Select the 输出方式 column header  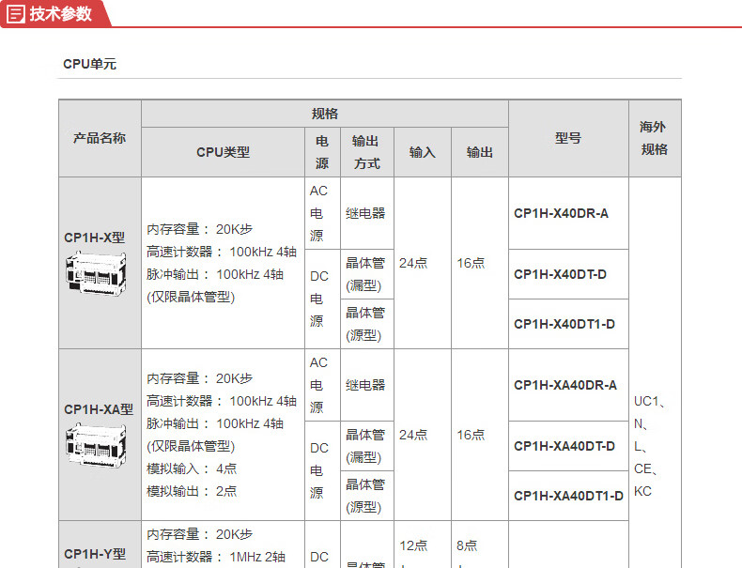click(x=366, y=152)
